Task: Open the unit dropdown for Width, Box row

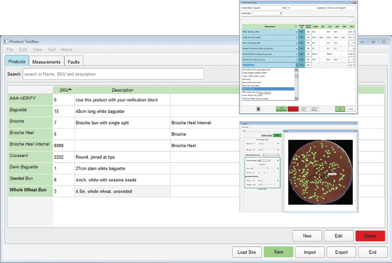Action: [352, 32]
